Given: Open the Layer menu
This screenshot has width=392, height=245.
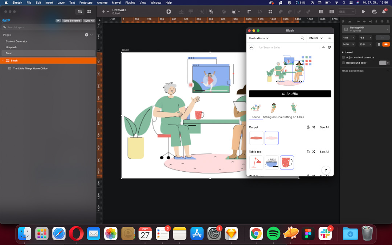Looking at the screenshot, I should coord(61,3).
